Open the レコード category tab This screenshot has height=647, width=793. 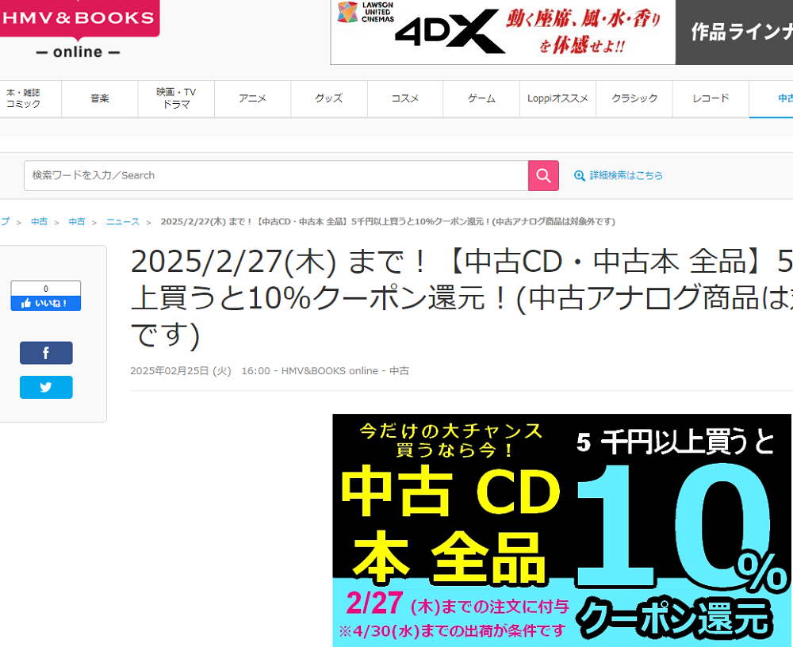(711, 98)
